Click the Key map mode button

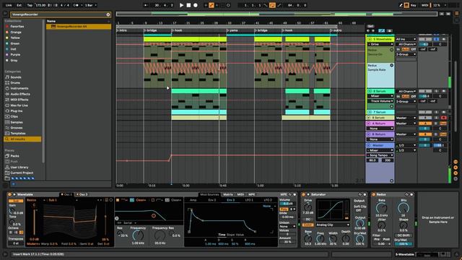click(x=414, y=5)
